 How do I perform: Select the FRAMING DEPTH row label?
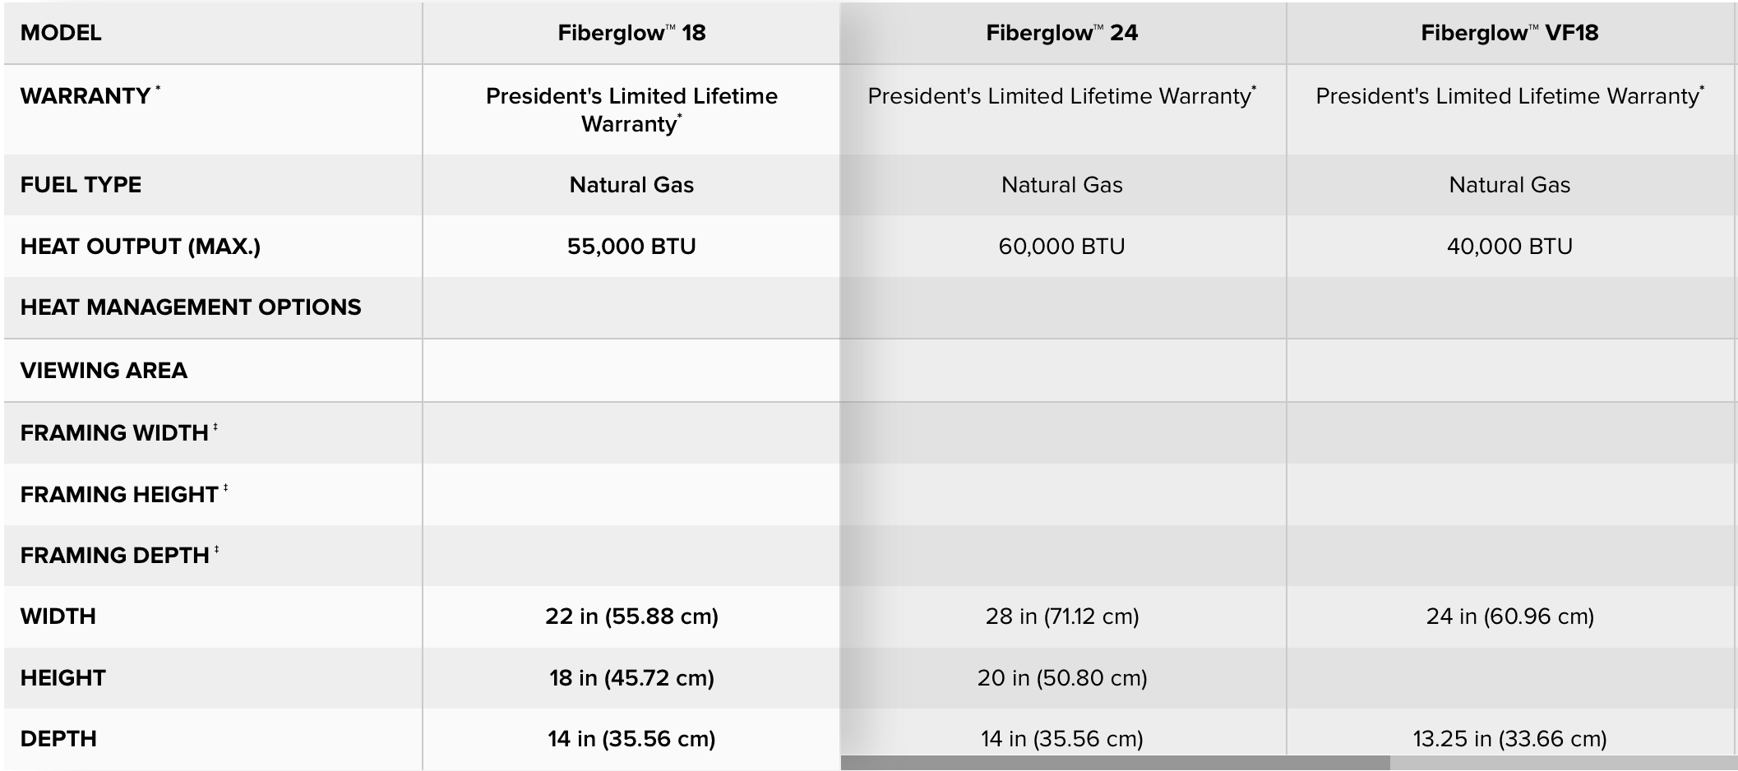115,556
